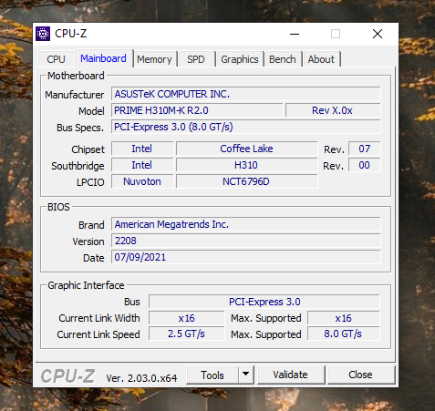The image size is (435, 411).
Task: Click the H310 southbridge value
Action: click(x=247, y=165)
